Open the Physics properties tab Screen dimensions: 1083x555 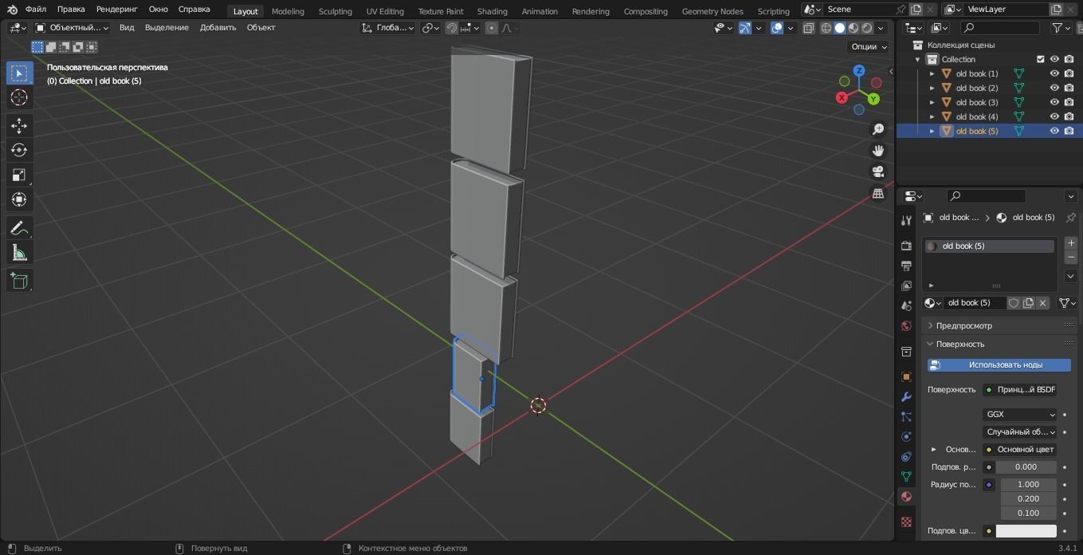pos(906,436)
